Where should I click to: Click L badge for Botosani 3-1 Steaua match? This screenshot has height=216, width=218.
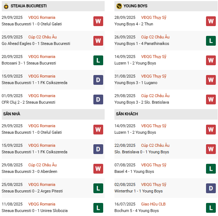point(98,60)
